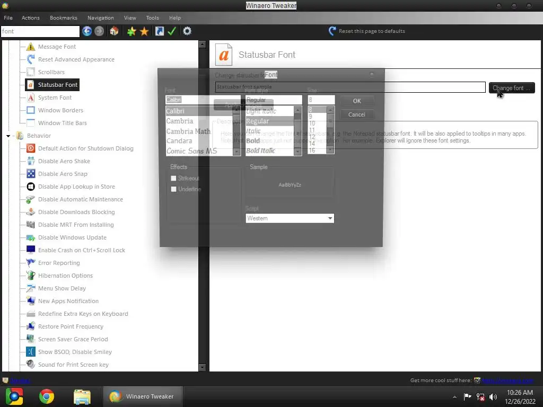This screenshot has height=407, width=543.
Task: Cancel the Font dialog
Action: [x=357, y=114]
